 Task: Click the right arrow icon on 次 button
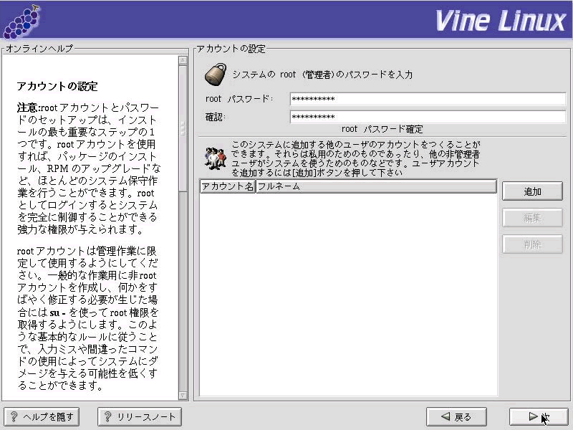(x=533, y=416)
